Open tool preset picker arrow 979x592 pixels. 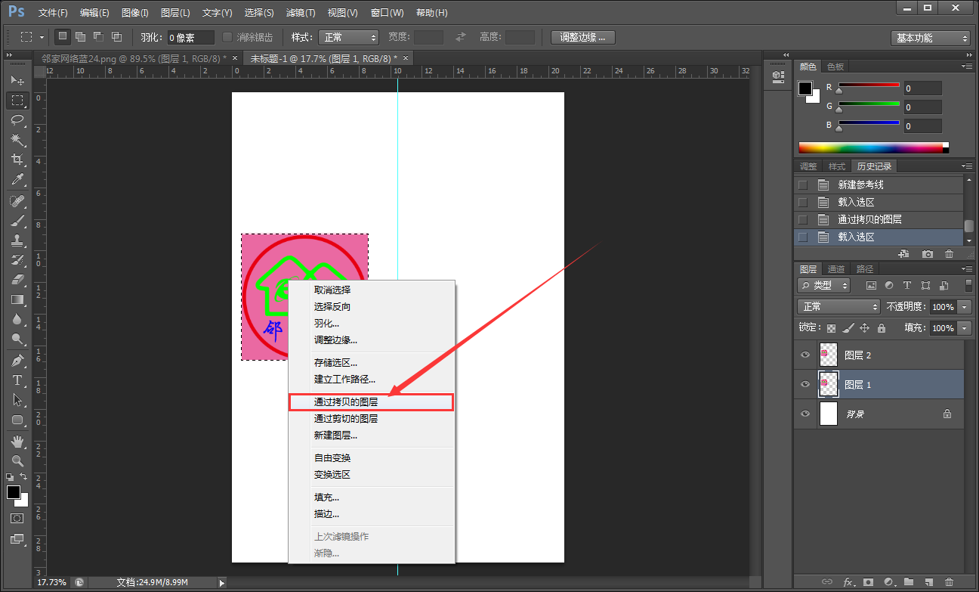(x=42, y=37)
